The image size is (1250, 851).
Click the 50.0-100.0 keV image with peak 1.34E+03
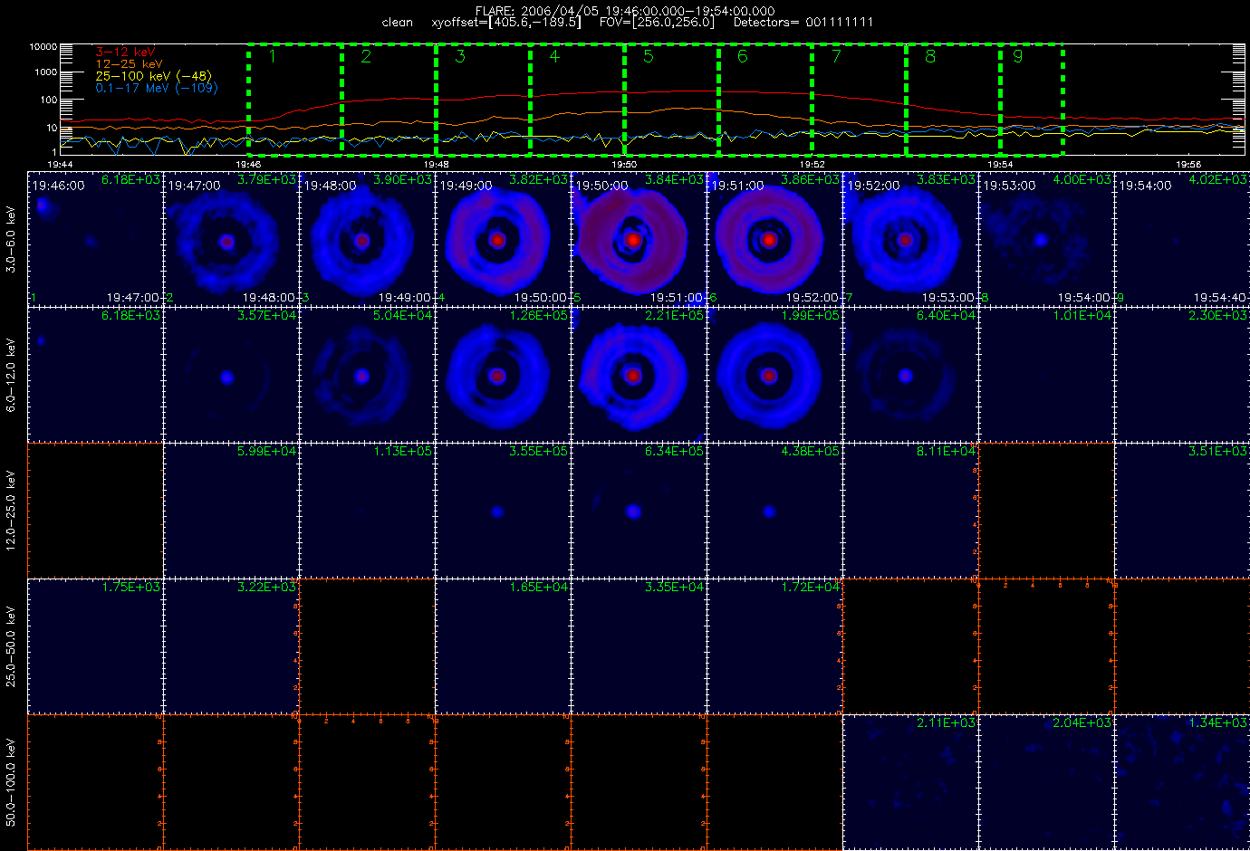pos(1182,782)
